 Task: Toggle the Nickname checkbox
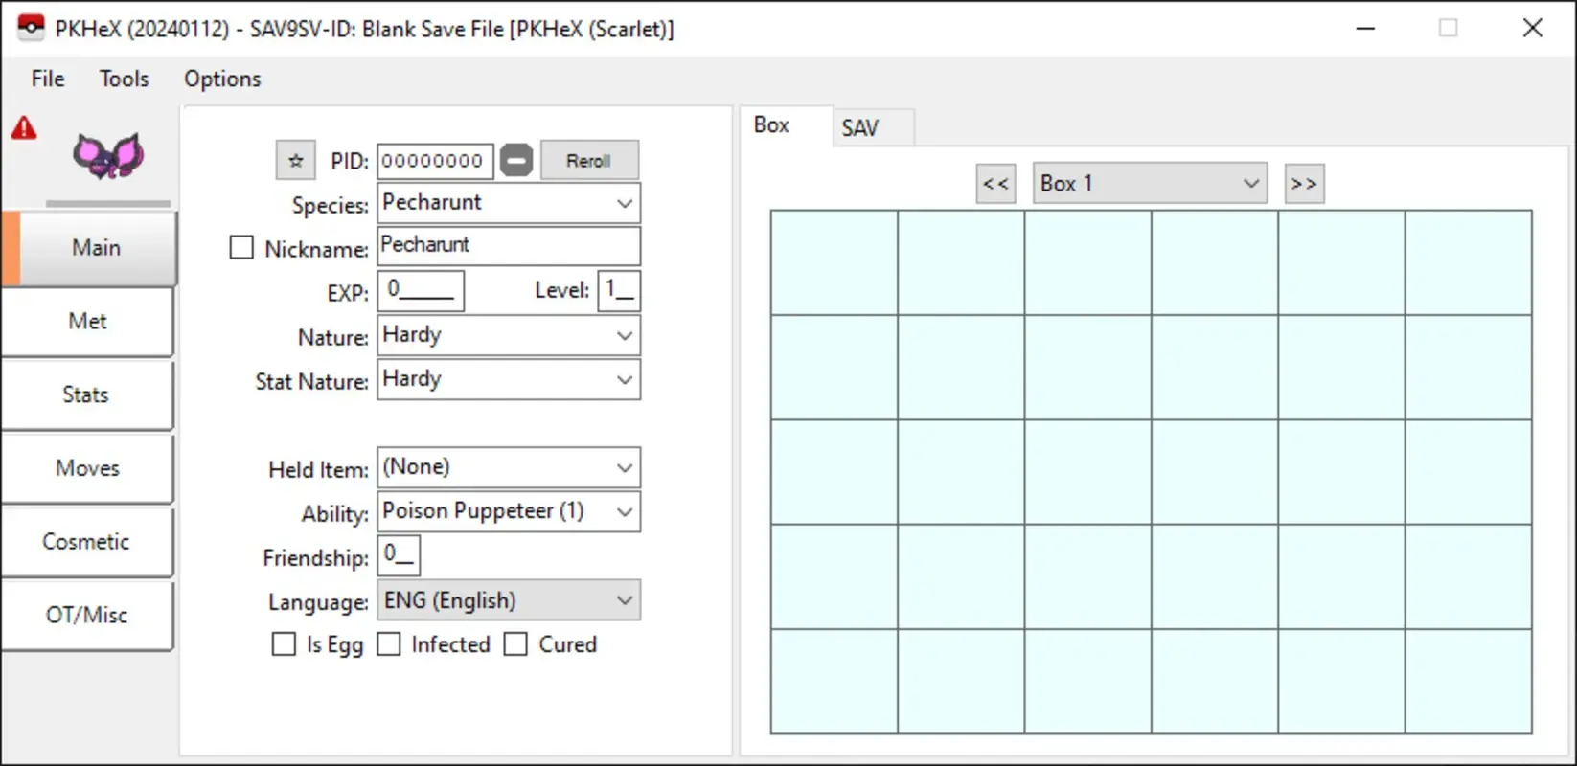pyautogui.click(x=241, y=248)
